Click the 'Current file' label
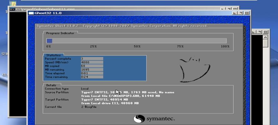Viewport: 278px width, 125px height. 53,107
